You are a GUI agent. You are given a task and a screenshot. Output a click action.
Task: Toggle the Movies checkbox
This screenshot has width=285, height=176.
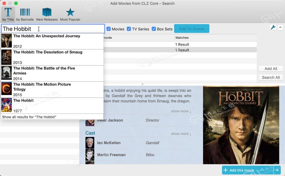109,29
